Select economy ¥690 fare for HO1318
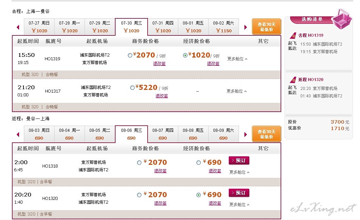This screenshot has width=360, height=220. (x=199, y=163)
